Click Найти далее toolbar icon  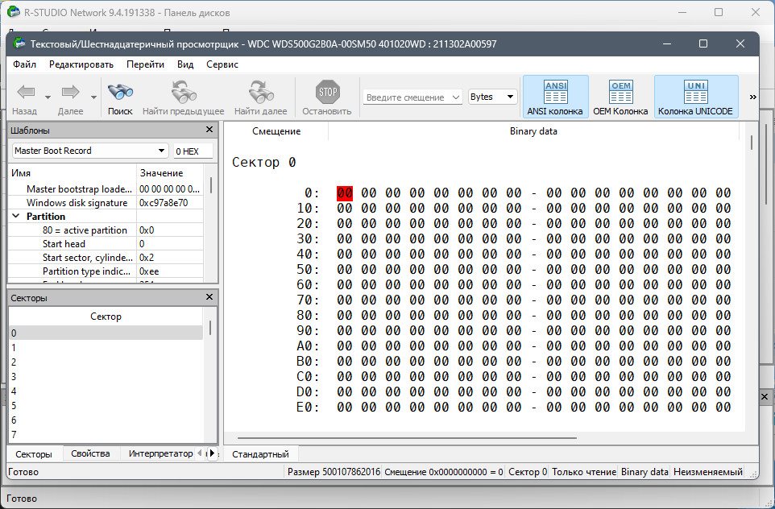pos(260,97)
